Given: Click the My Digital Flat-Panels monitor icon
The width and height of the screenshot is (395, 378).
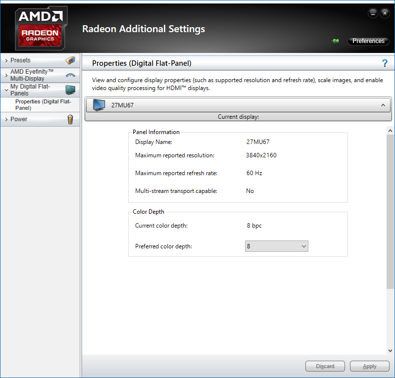Looking at the screenshot, I should (70, 90).
